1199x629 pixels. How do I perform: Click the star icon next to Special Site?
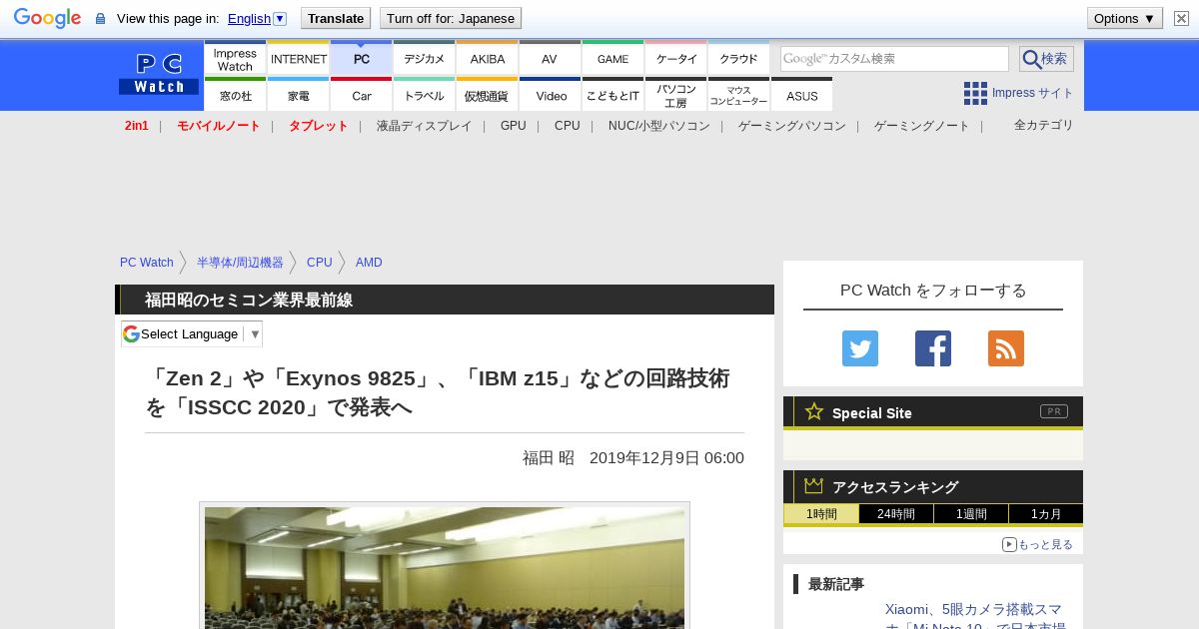(x=814, y=411)
